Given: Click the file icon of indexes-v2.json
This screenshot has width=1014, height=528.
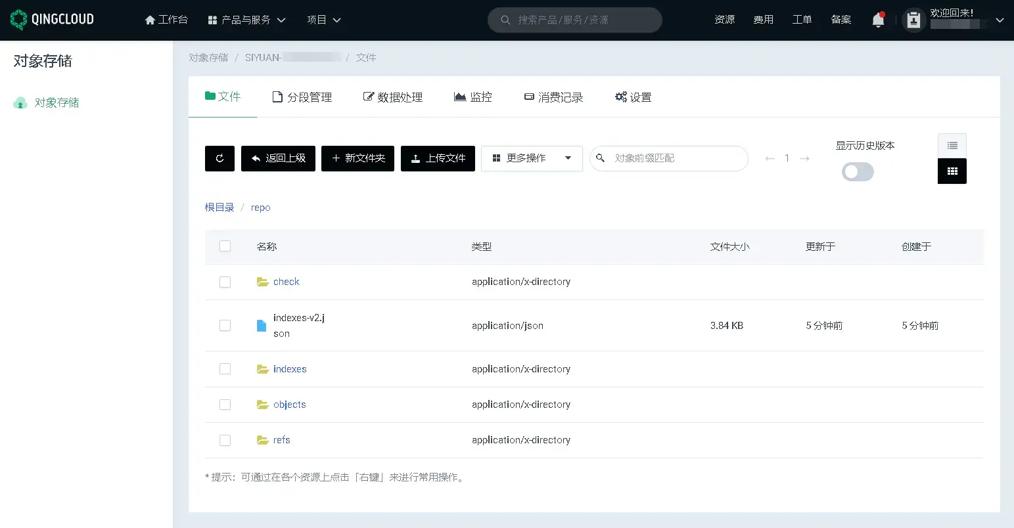Looking at the screenshot, I should tap(261, 325).
